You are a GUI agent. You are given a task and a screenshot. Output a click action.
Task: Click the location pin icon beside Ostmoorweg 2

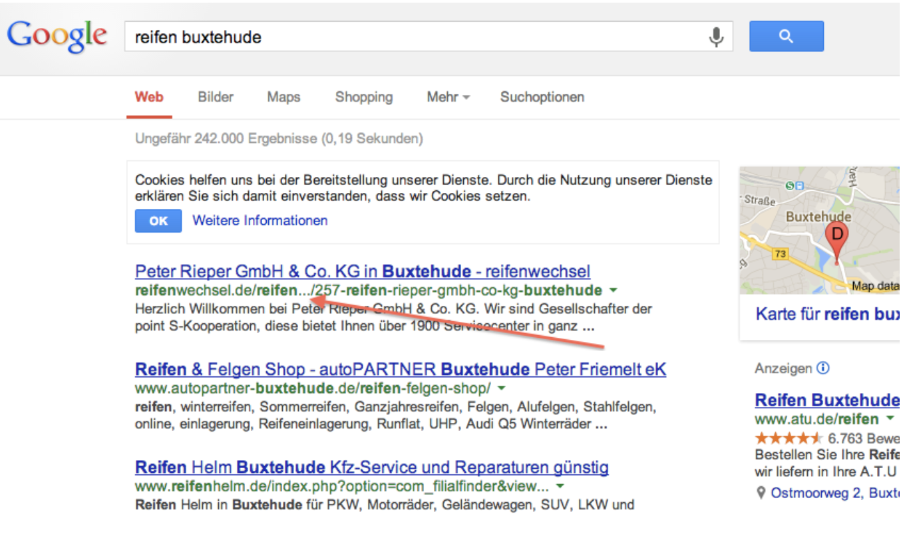coord(761,493)
